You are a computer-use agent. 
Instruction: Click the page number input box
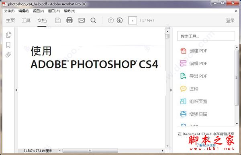(x=133, y=20)
